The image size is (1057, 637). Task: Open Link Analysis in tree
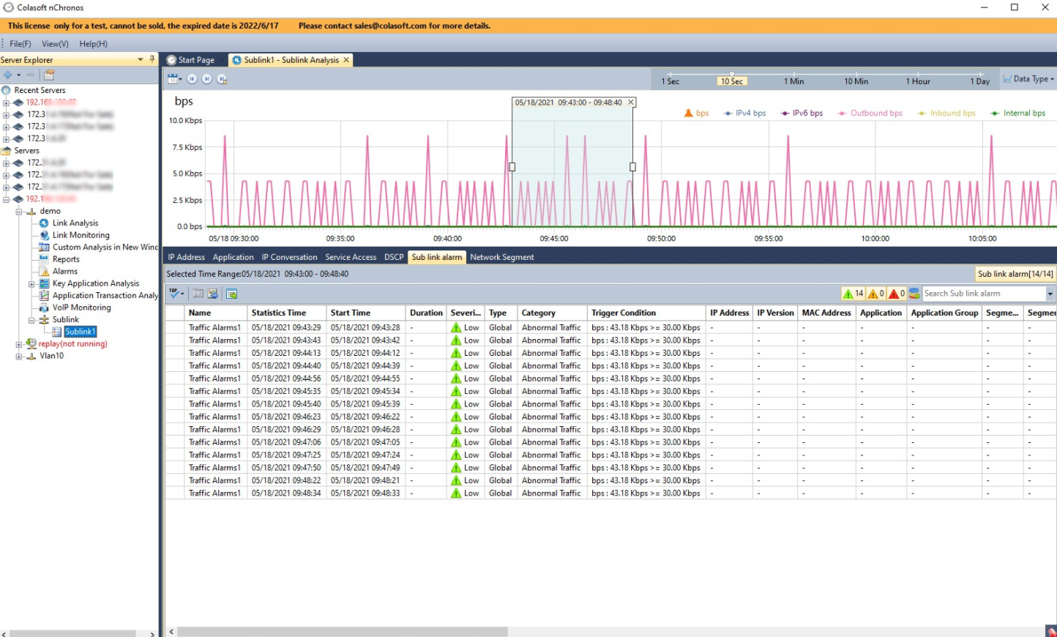75,223
